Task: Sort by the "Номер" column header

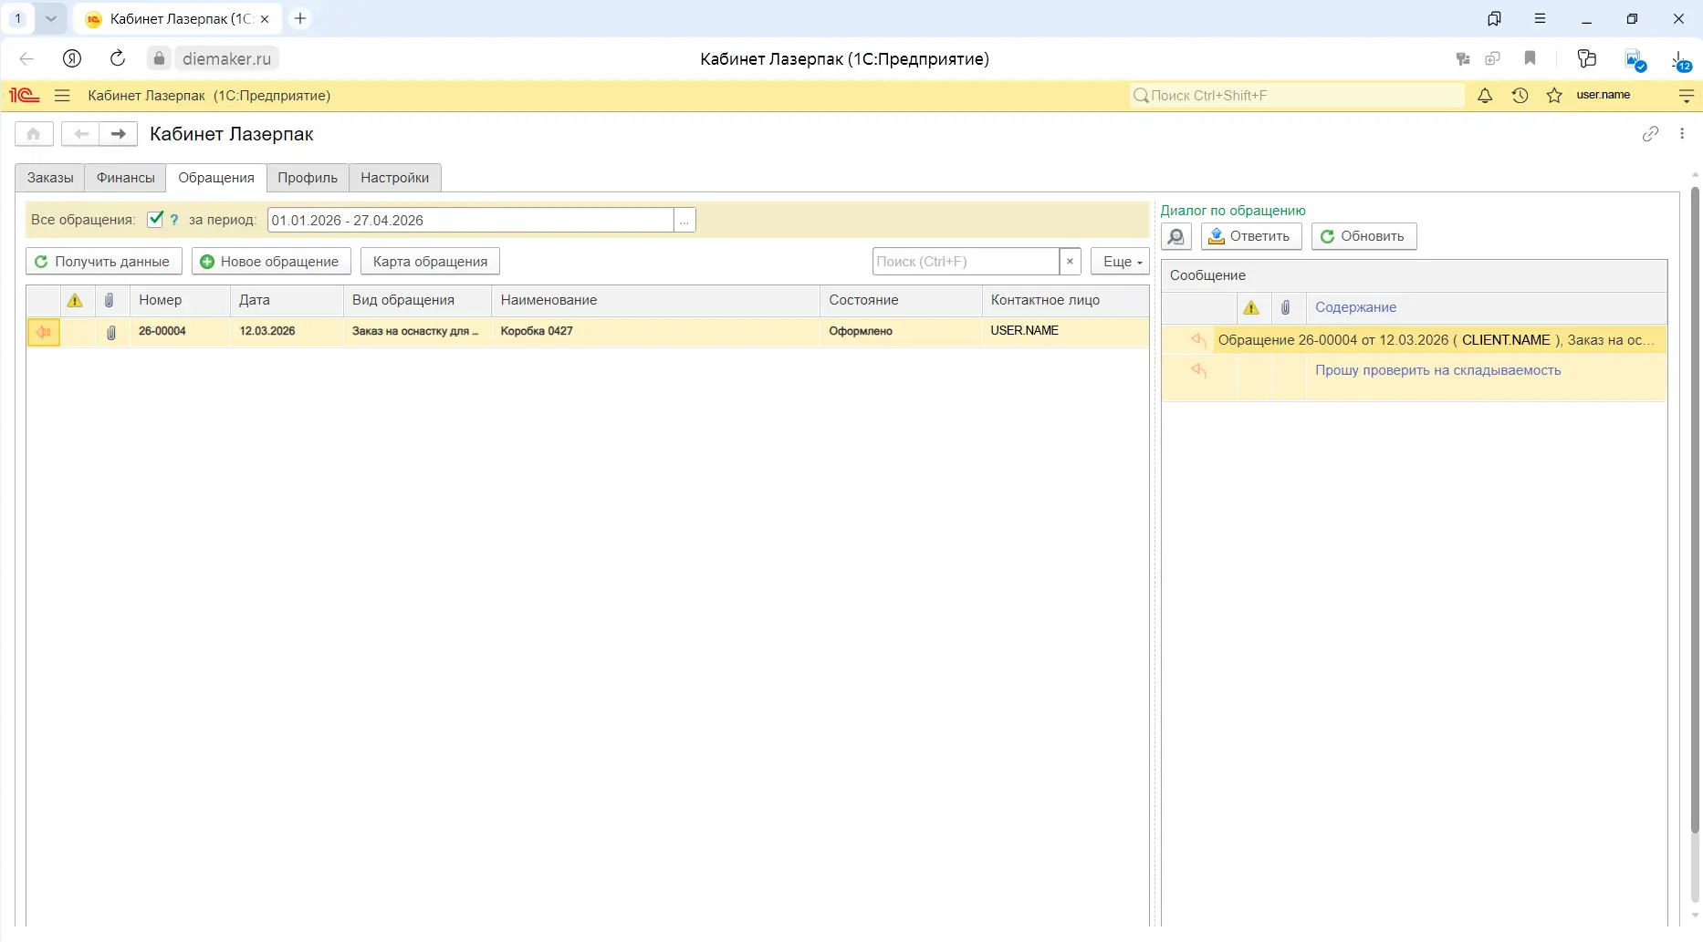Action: click(180, 300)
